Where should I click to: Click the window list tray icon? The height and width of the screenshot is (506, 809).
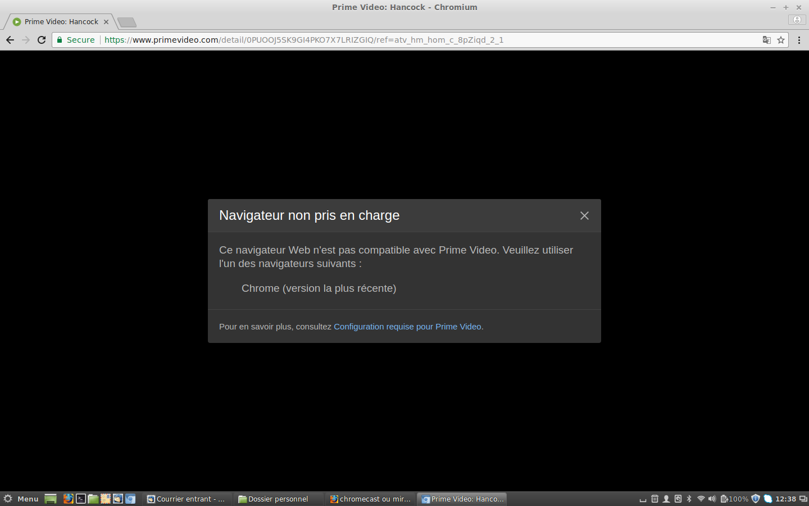pyautogui.click(x=803, y=499)
